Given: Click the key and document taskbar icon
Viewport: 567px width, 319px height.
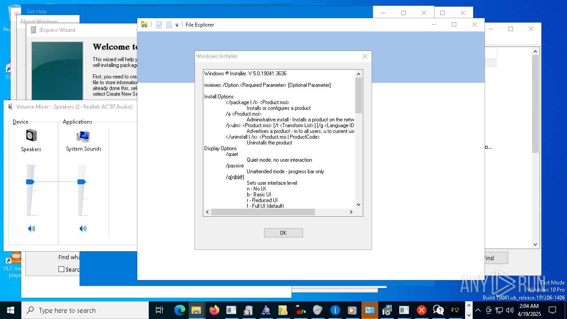Looking at the screenshot, I should pos(283,310).
